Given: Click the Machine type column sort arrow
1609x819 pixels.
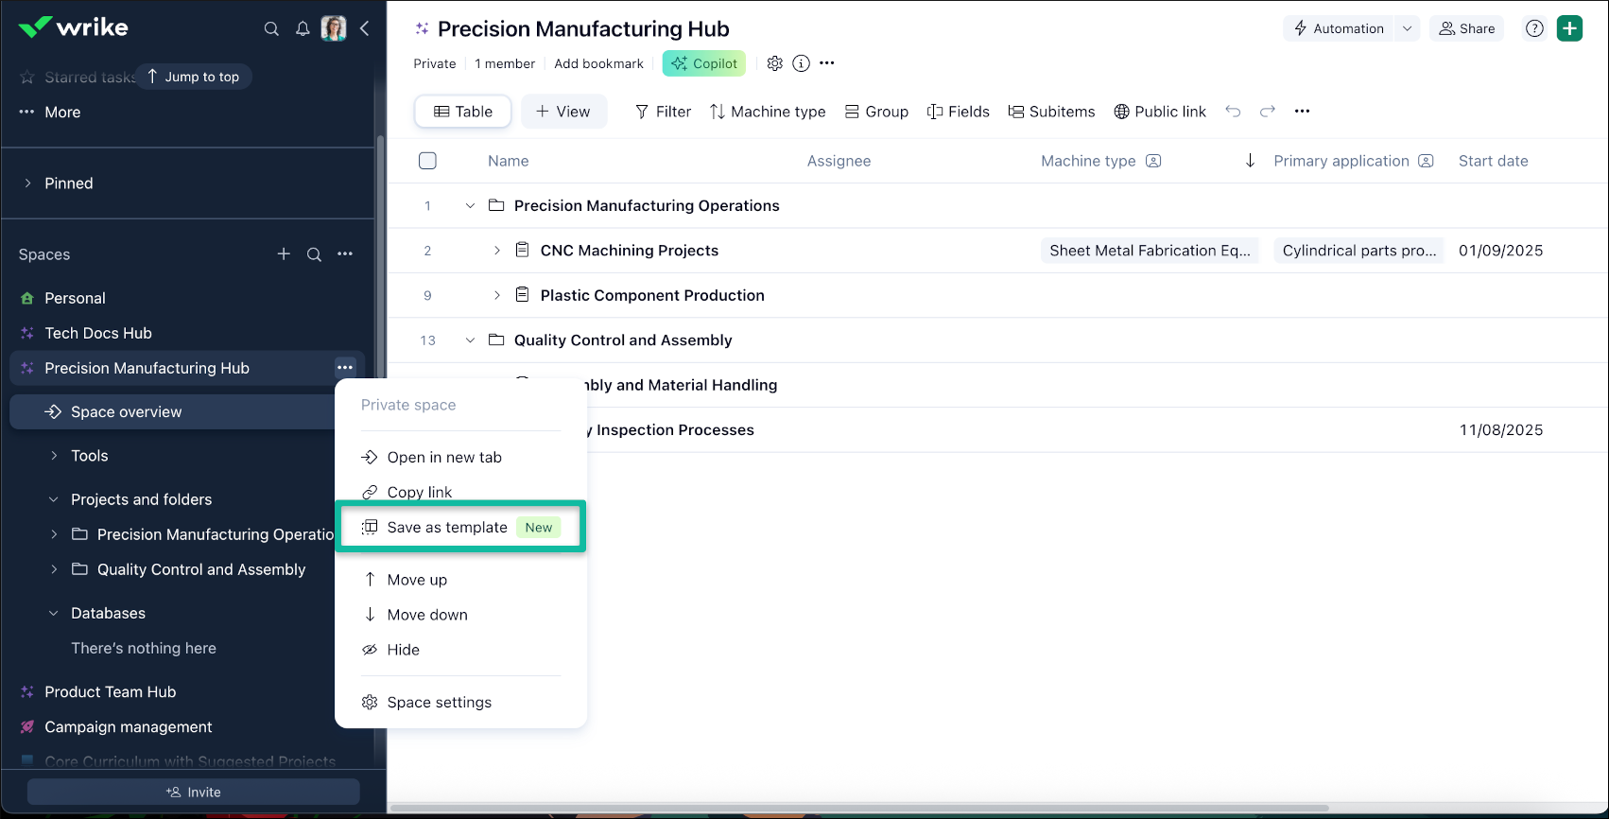Looking at the screenshot, I should click(1250, 161).
